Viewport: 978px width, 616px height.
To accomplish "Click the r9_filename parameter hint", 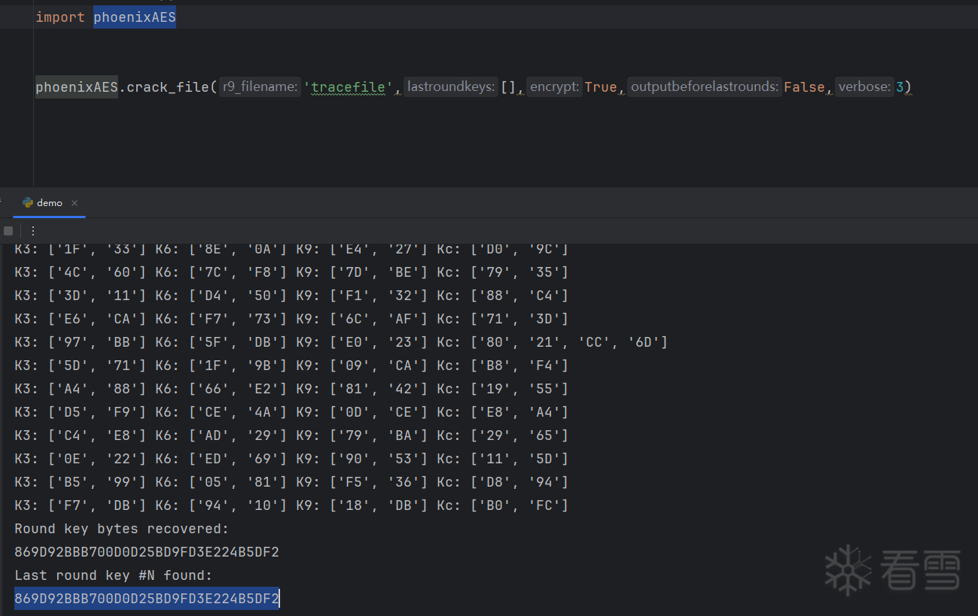I will click(260, 87).
